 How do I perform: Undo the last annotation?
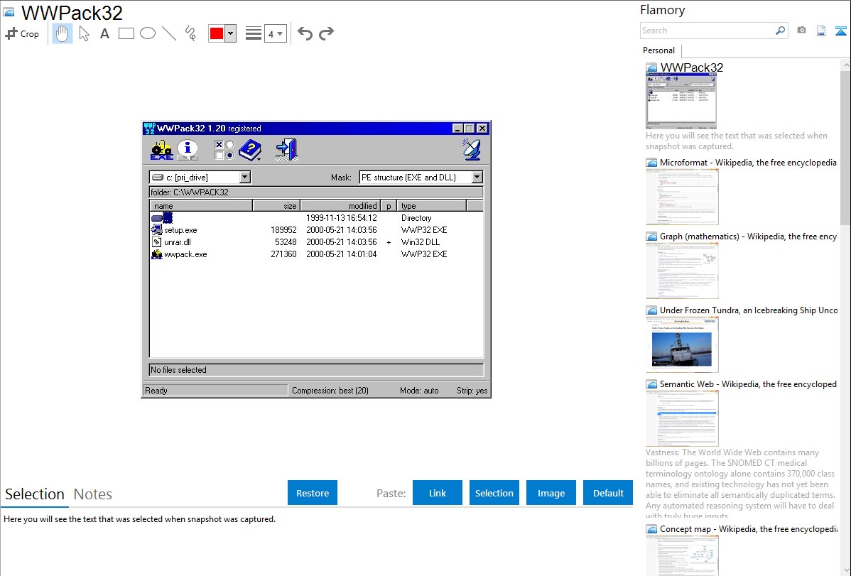click(305, 33)
